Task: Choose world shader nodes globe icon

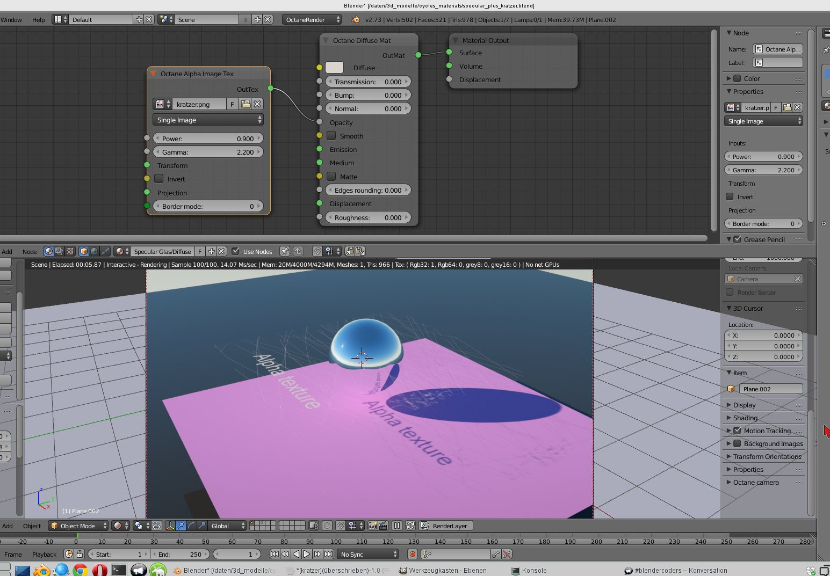Action: pos(94,251)
